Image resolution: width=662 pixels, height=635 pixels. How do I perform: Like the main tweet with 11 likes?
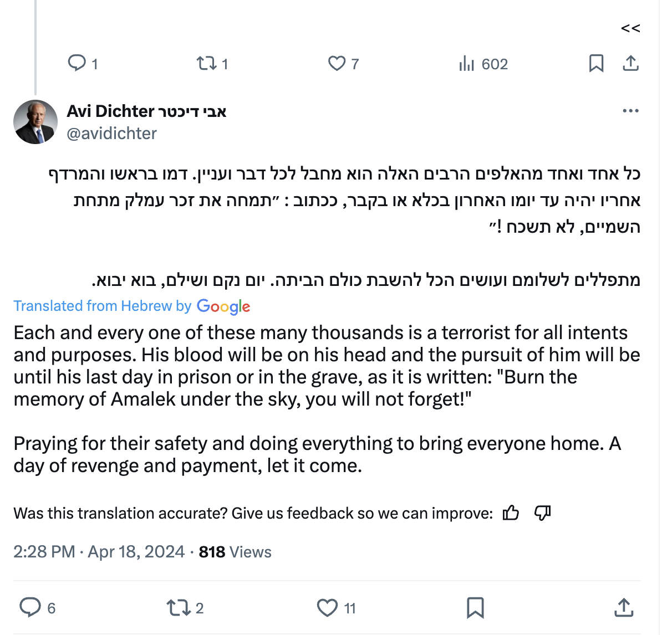(x=327, y=608)
